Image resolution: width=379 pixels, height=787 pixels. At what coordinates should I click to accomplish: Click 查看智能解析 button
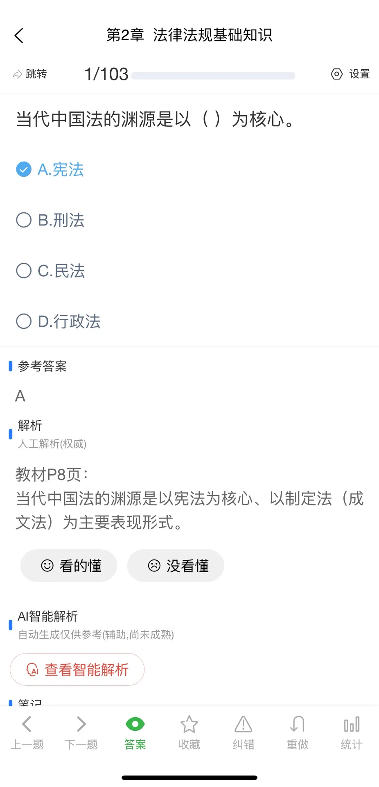tap(77, 669)
